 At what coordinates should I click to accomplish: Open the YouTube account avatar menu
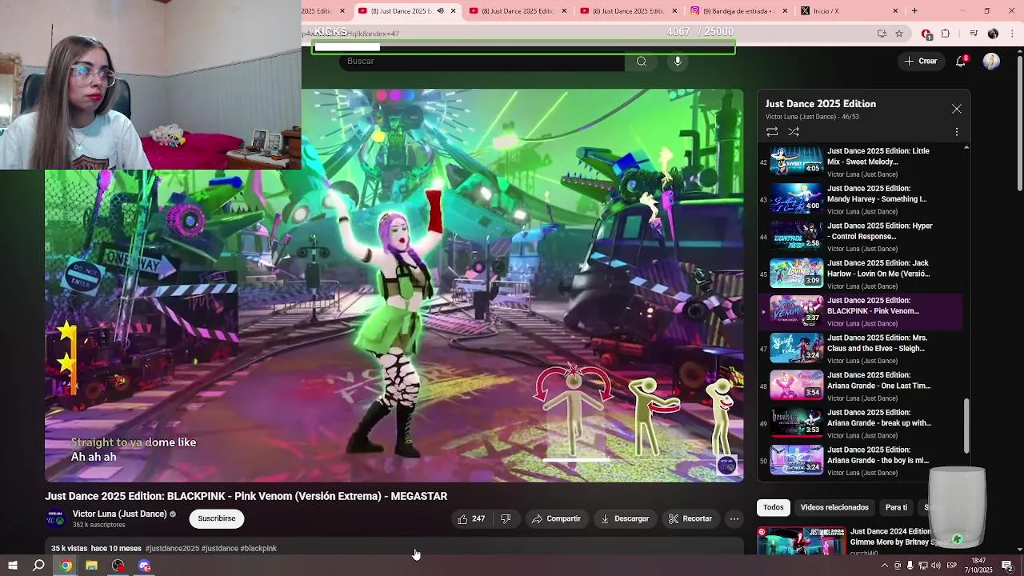point(991,61)
